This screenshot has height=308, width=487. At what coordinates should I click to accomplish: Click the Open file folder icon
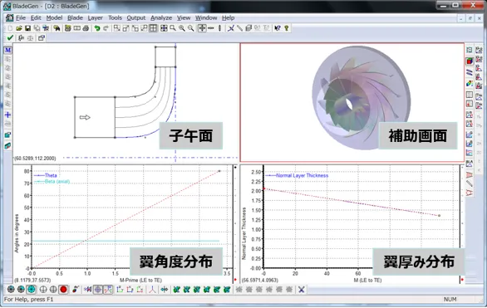19,28
